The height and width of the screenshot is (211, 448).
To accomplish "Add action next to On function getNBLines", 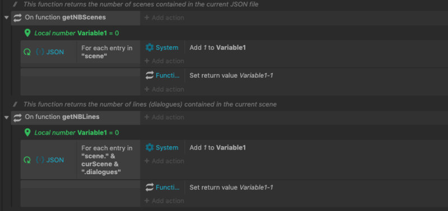I will coord(164,117).
